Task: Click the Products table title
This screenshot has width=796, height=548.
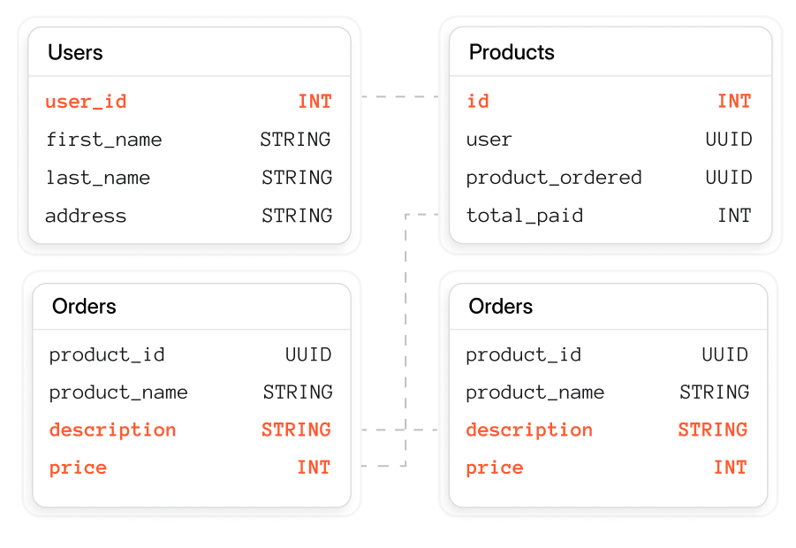Action: click(x=512, y=53)
